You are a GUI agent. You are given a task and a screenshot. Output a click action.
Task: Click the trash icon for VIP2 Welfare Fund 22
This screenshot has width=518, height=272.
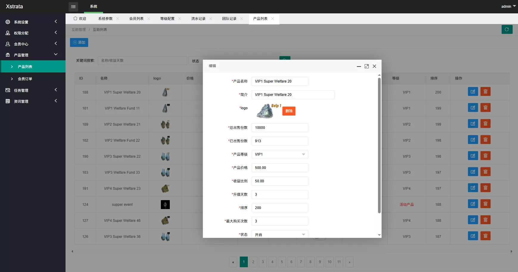[x=485, y=140]
